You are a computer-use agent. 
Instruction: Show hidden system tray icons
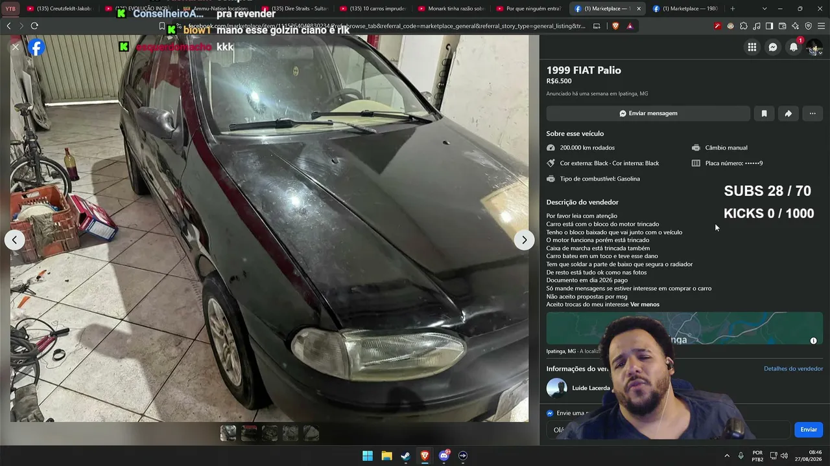tap(727, 456)
